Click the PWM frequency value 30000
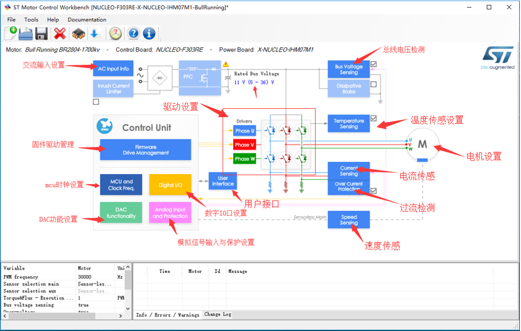The height and width of the screenshot is (331, 521). (x=84, y=276)
